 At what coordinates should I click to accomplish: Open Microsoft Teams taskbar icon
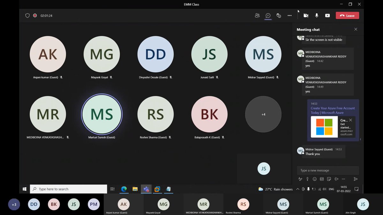click(x=146, y=189)
